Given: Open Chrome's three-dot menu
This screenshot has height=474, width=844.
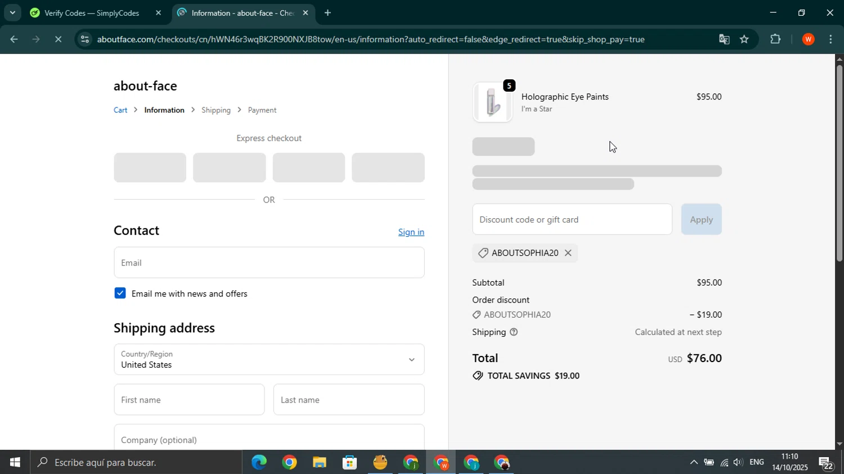Looking at the screenshot, I should click(x=831, y=39).
